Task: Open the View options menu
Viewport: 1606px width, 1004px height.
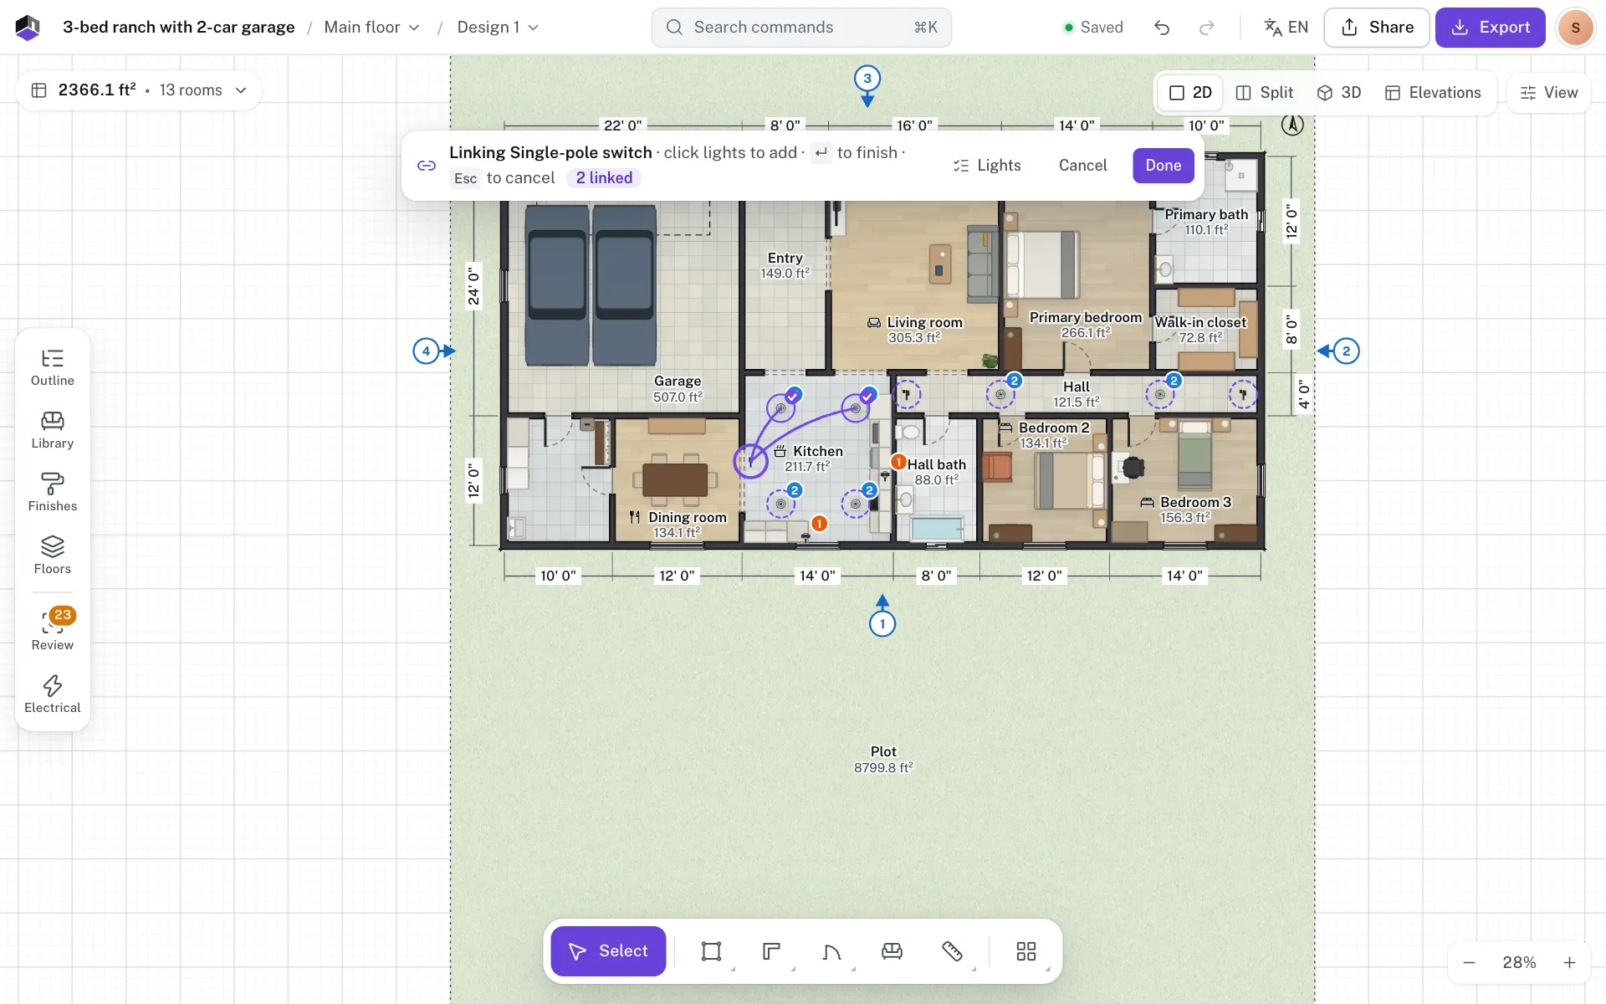Action: pos(1549,93)
